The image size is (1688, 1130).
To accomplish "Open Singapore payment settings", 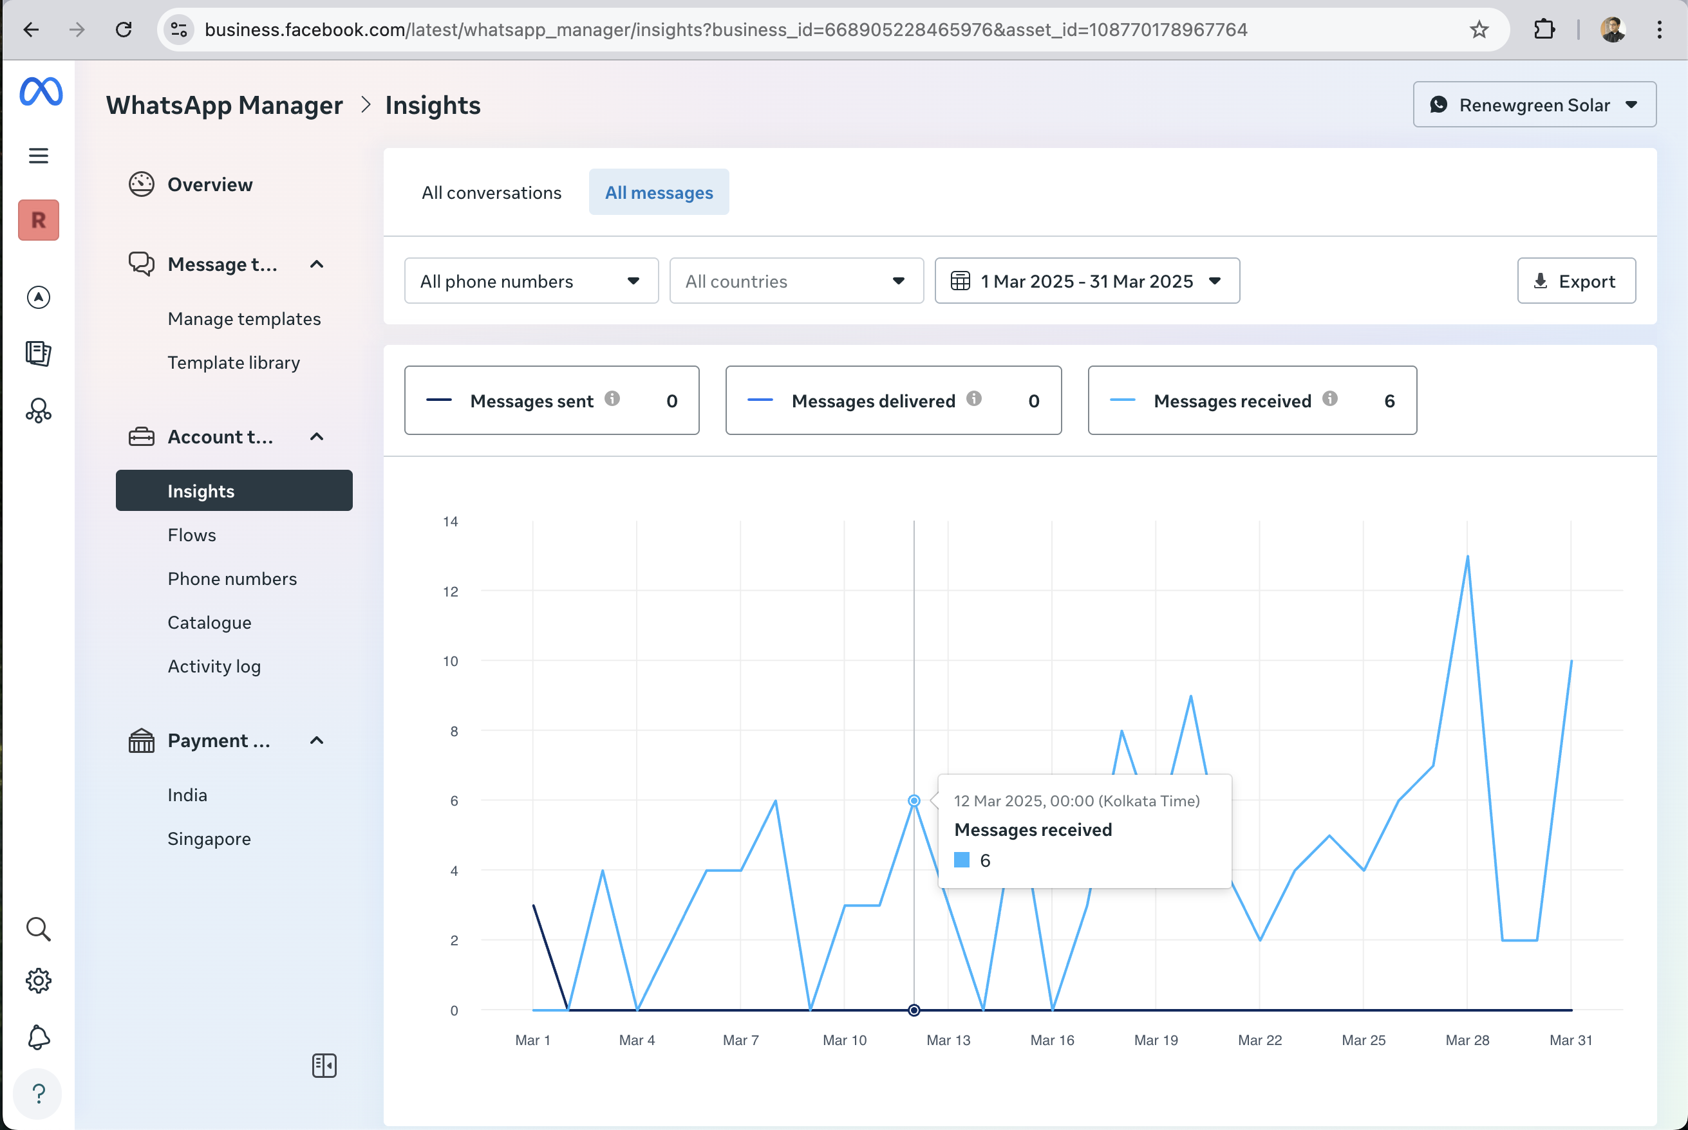I will pyautogui.click(x=209, y=839).
